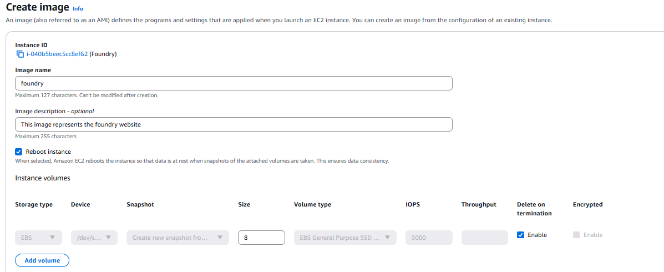
Task: Uncheck the Reboot instance checkbox
Action: click(x=19, y=152)
